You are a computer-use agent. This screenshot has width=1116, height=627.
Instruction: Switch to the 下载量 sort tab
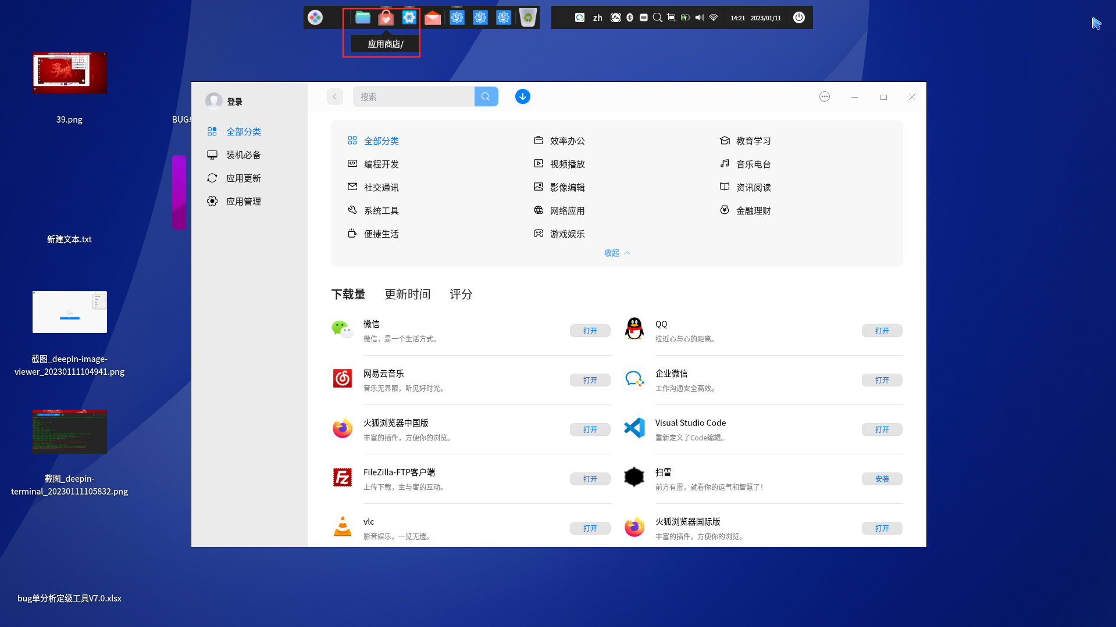348,295
